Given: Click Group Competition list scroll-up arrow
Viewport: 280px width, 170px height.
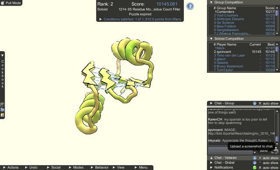Looking at the screenshot, I should coord(277,8).
